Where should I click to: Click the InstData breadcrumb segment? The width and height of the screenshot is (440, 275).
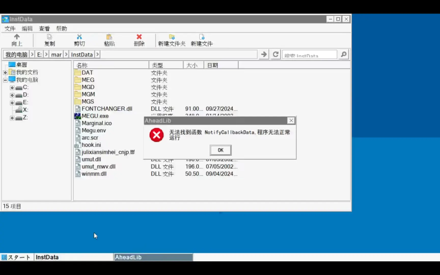tap(82, 54)
